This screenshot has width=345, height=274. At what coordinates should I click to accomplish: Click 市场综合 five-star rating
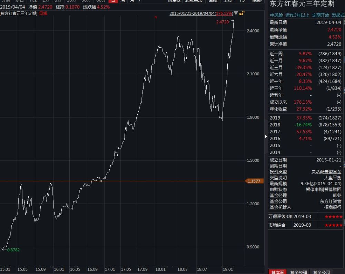(x=334, y=225)
